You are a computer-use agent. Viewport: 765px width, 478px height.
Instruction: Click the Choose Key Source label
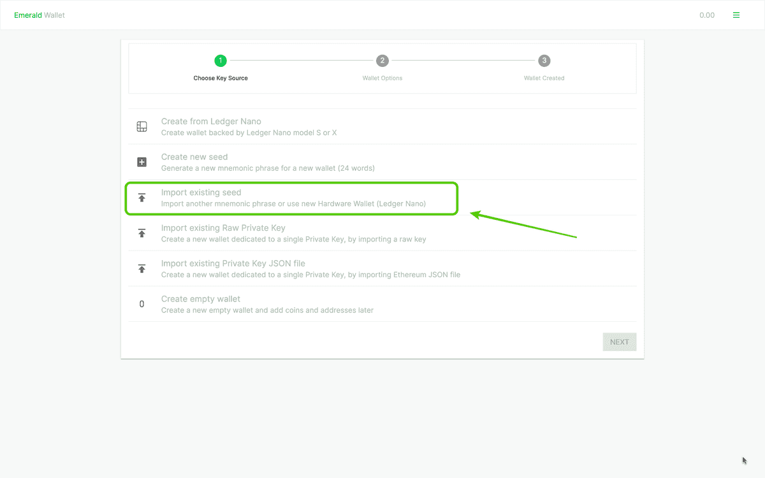point(221,78)
